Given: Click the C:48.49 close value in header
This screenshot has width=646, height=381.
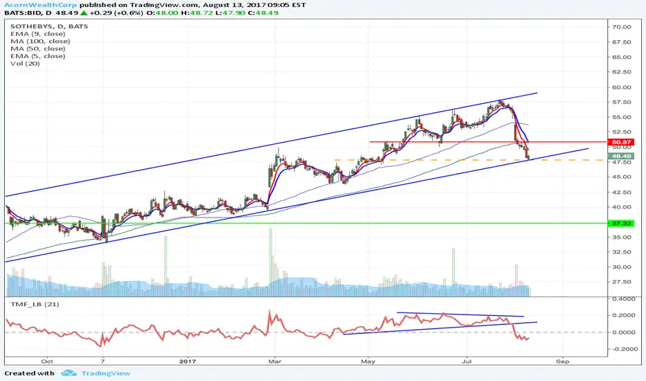Looking at the screenshot, I should 263,12.
